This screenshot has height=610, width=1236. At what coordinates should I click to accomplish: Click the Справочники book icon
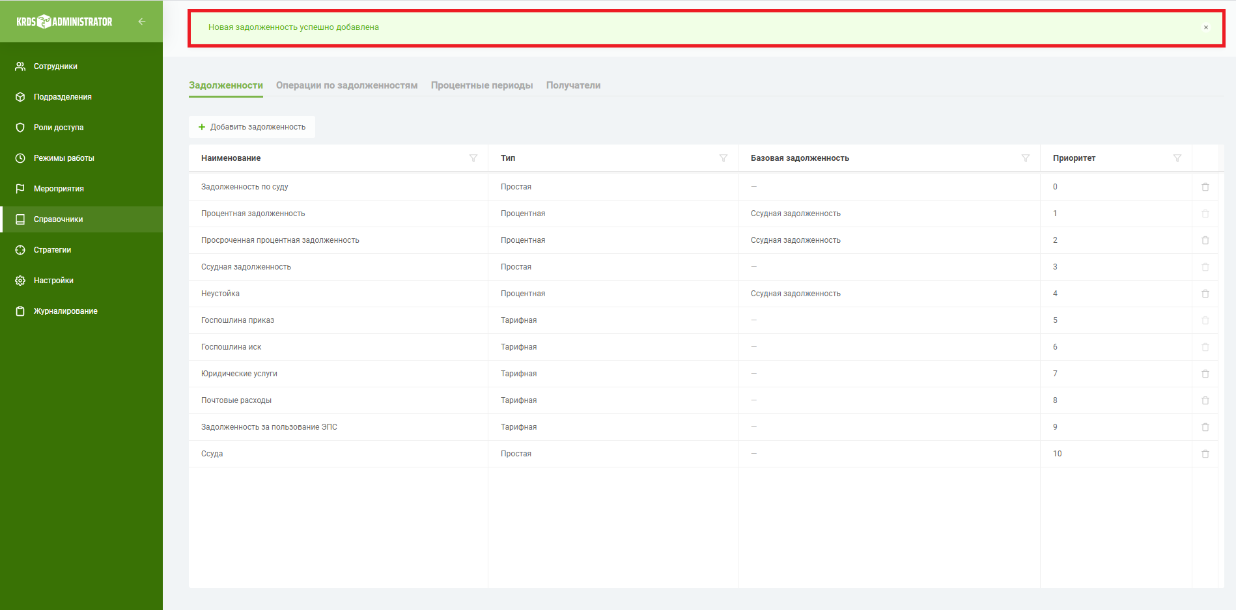pyautogui.click(x=20, y=219)
